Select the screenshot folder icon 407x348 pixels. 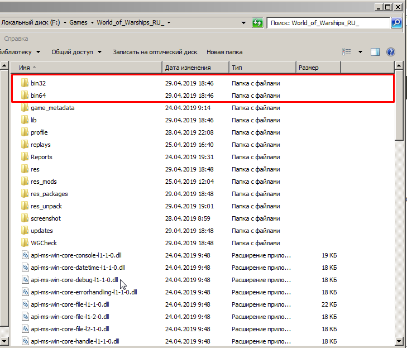point(25,218)
